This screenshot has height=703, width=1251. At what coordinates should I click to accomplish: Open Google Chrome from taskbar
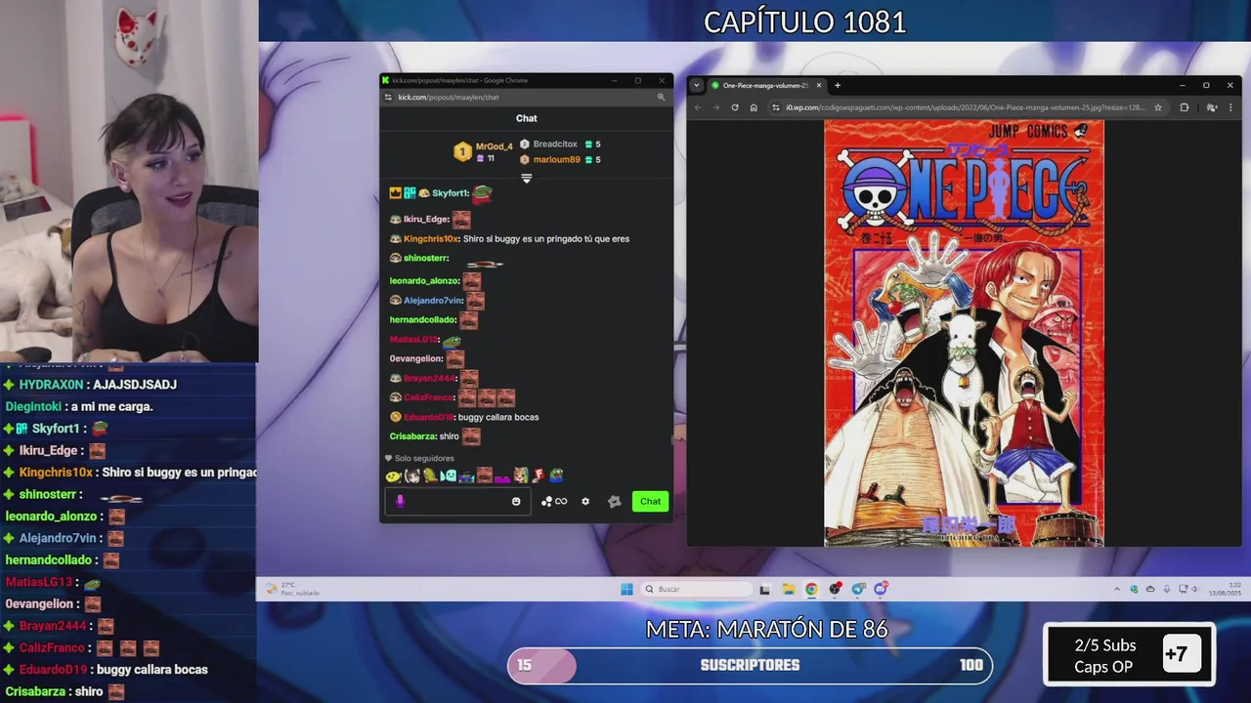811,589
